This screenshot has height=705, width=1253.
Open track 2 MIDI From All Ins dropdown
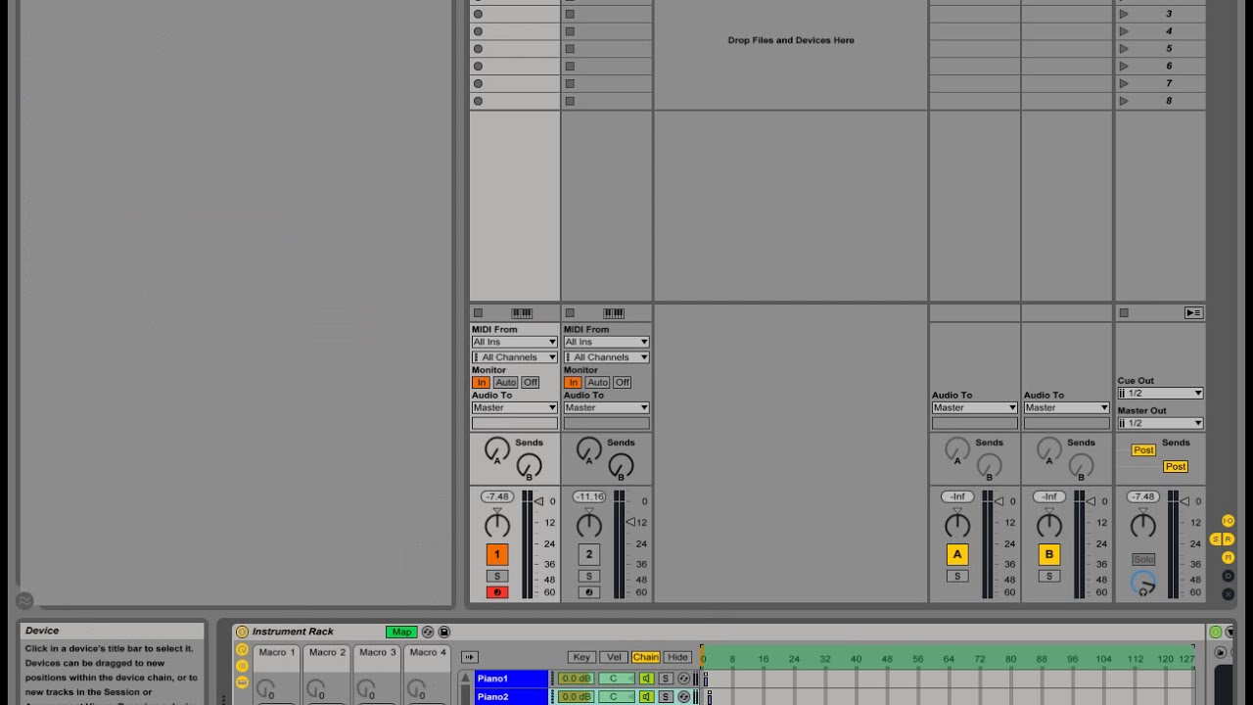tap(607, 342)
